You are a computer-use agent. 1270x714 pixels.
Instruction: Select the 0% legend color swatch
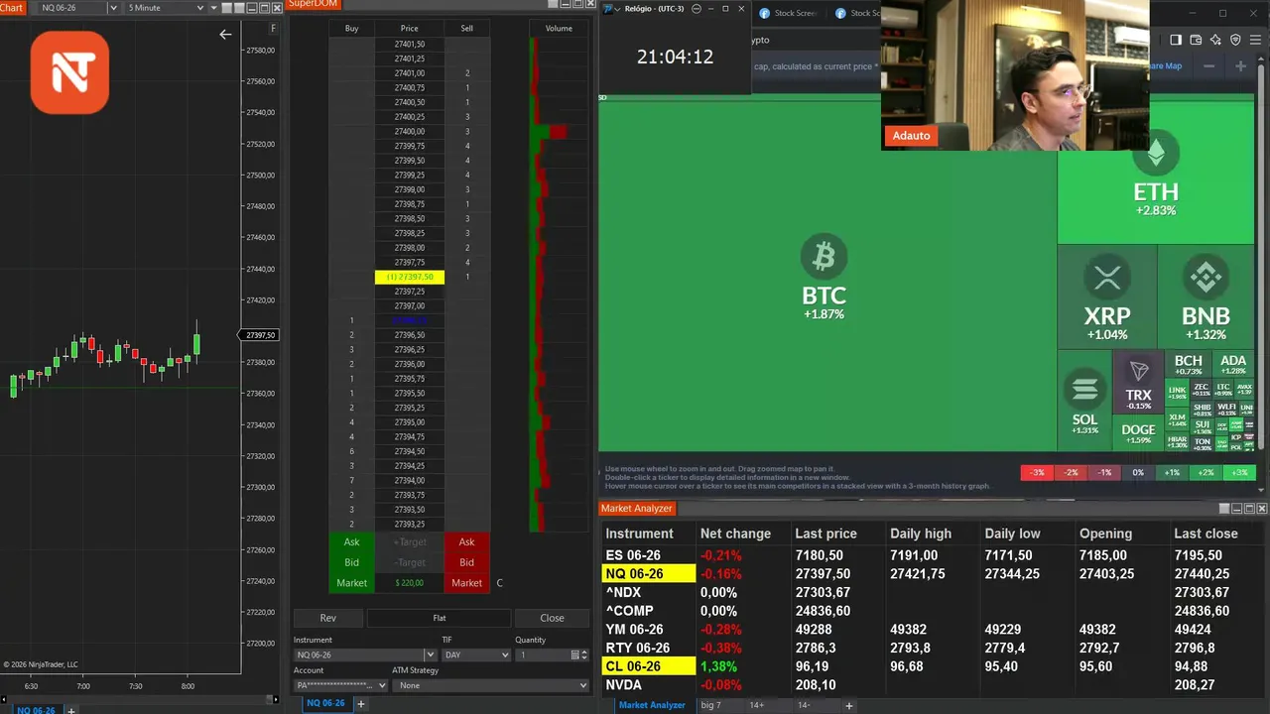tap(1138, 473)
